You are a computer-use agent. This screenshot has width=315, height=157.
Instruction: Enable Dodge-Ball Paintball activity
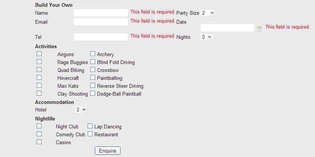[93, 93]
